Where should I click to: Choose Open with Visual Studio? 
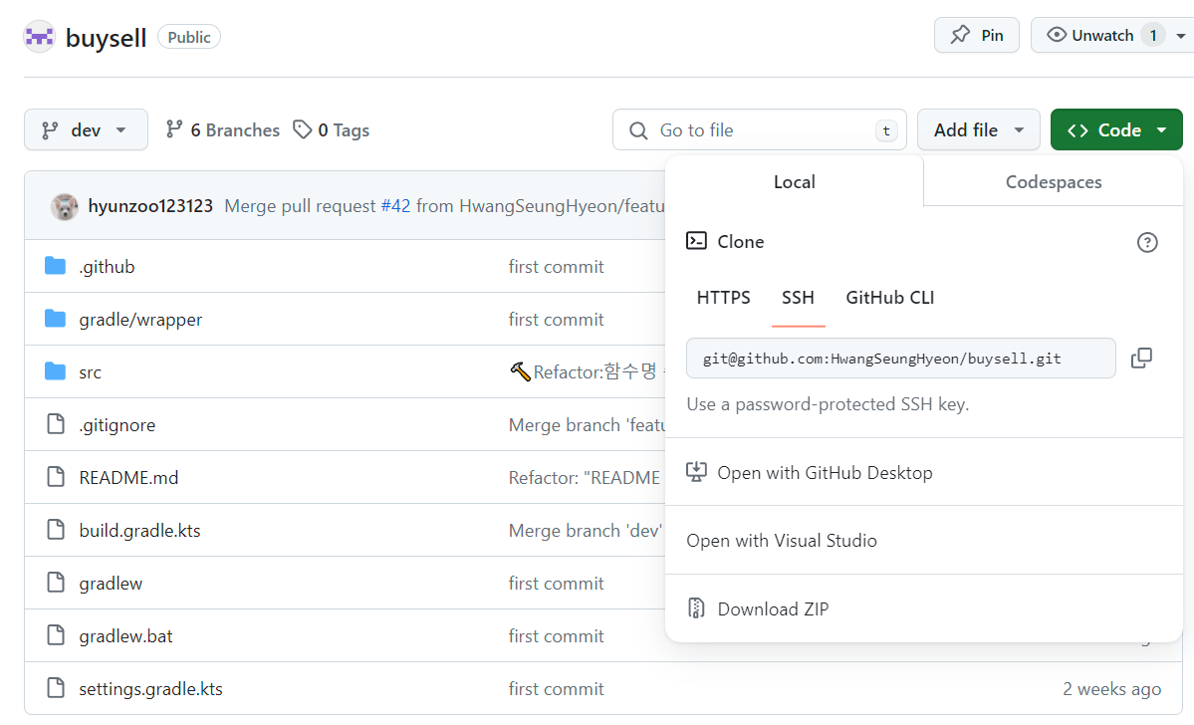pos(782,541)
